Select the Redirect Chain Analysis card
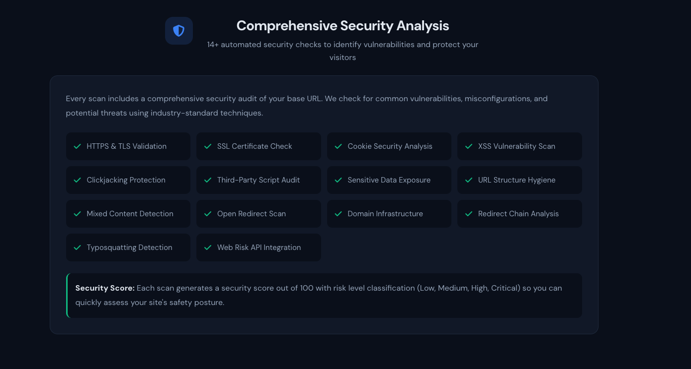Viewport: 691px width, 369px height. coord(519,214)
